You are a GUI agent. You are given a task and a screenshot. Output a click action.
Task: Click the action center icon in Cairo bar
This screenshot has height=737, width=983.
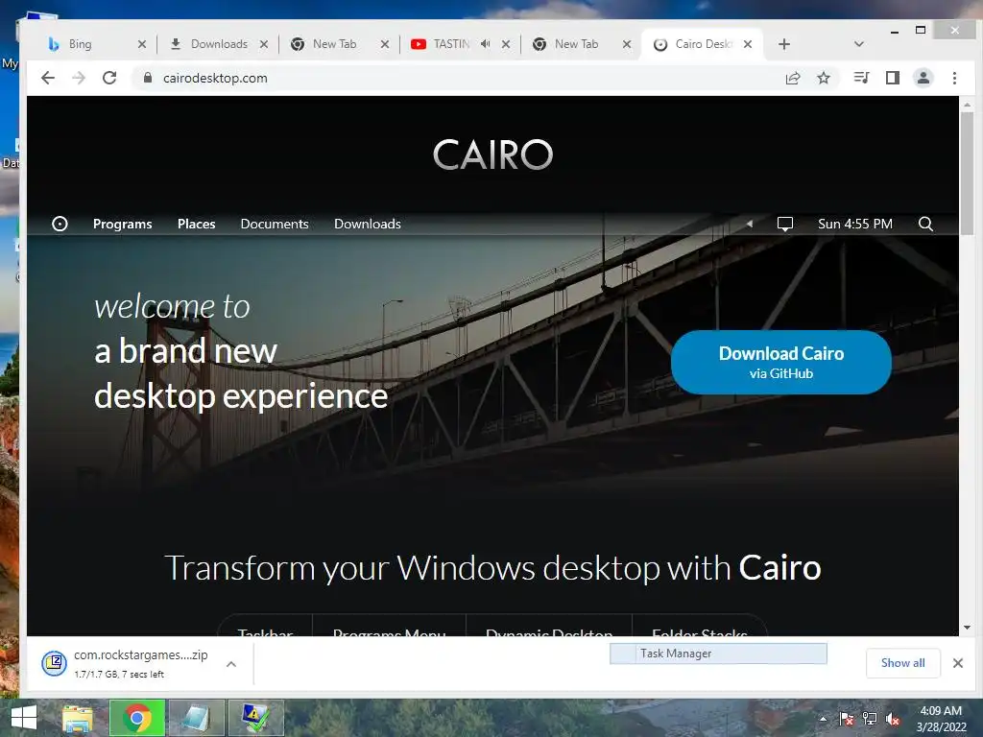pyautogui.click(x=785, y=224)
